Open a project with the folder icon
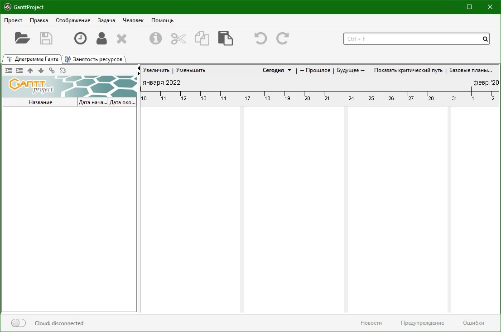This screenshot has height=332, width=501. tap(22, 38)
